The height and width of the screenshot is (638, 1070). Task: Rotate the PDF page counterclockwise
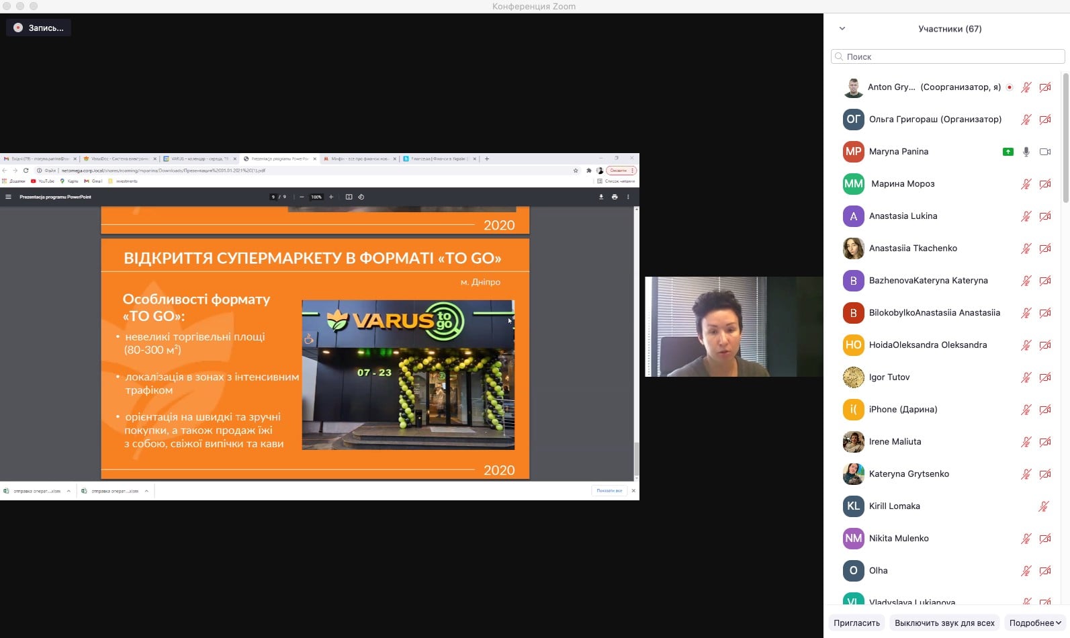coord(361,197)
